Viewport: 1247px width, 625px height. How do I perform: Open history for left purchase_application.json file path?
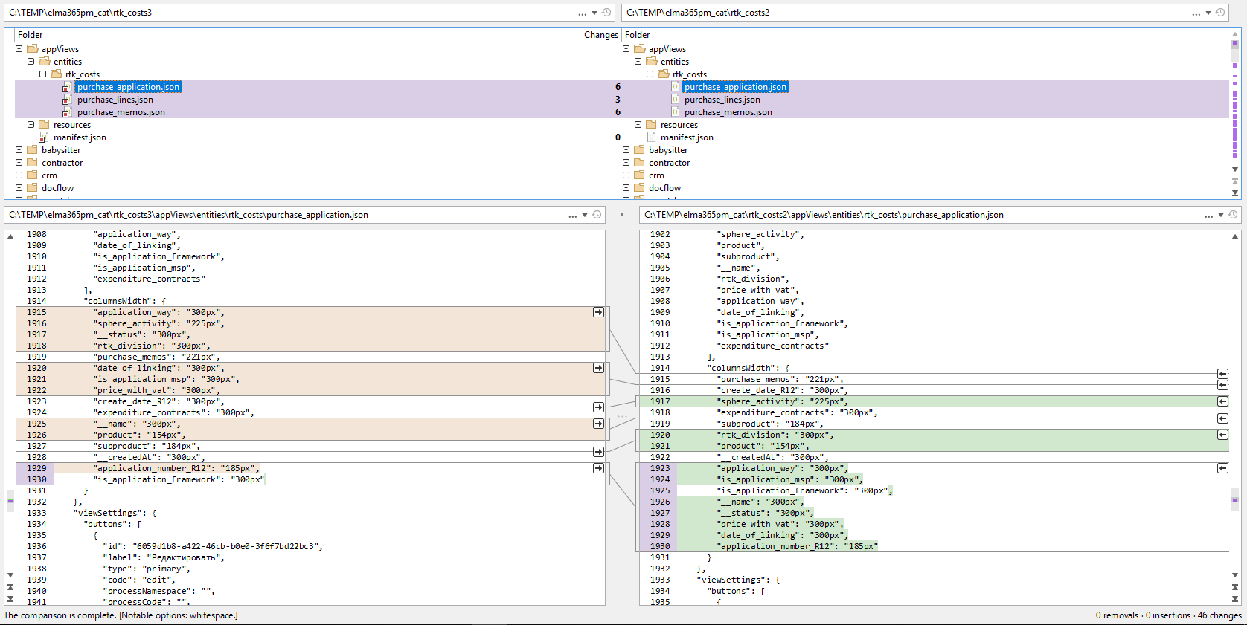[x=597, y=215]
